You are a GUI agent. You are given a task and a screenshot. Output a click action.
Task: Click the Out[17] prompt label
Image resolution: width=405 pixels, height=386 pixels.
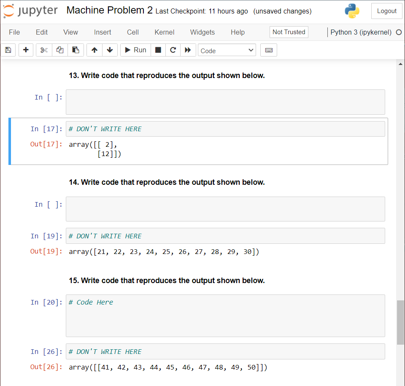coord(46,144)
